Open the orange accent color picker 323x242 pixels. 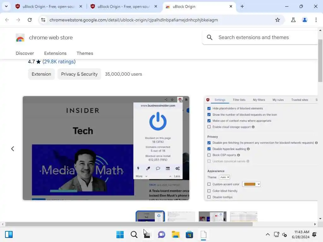pyautogui.click(x=251, y=184)
